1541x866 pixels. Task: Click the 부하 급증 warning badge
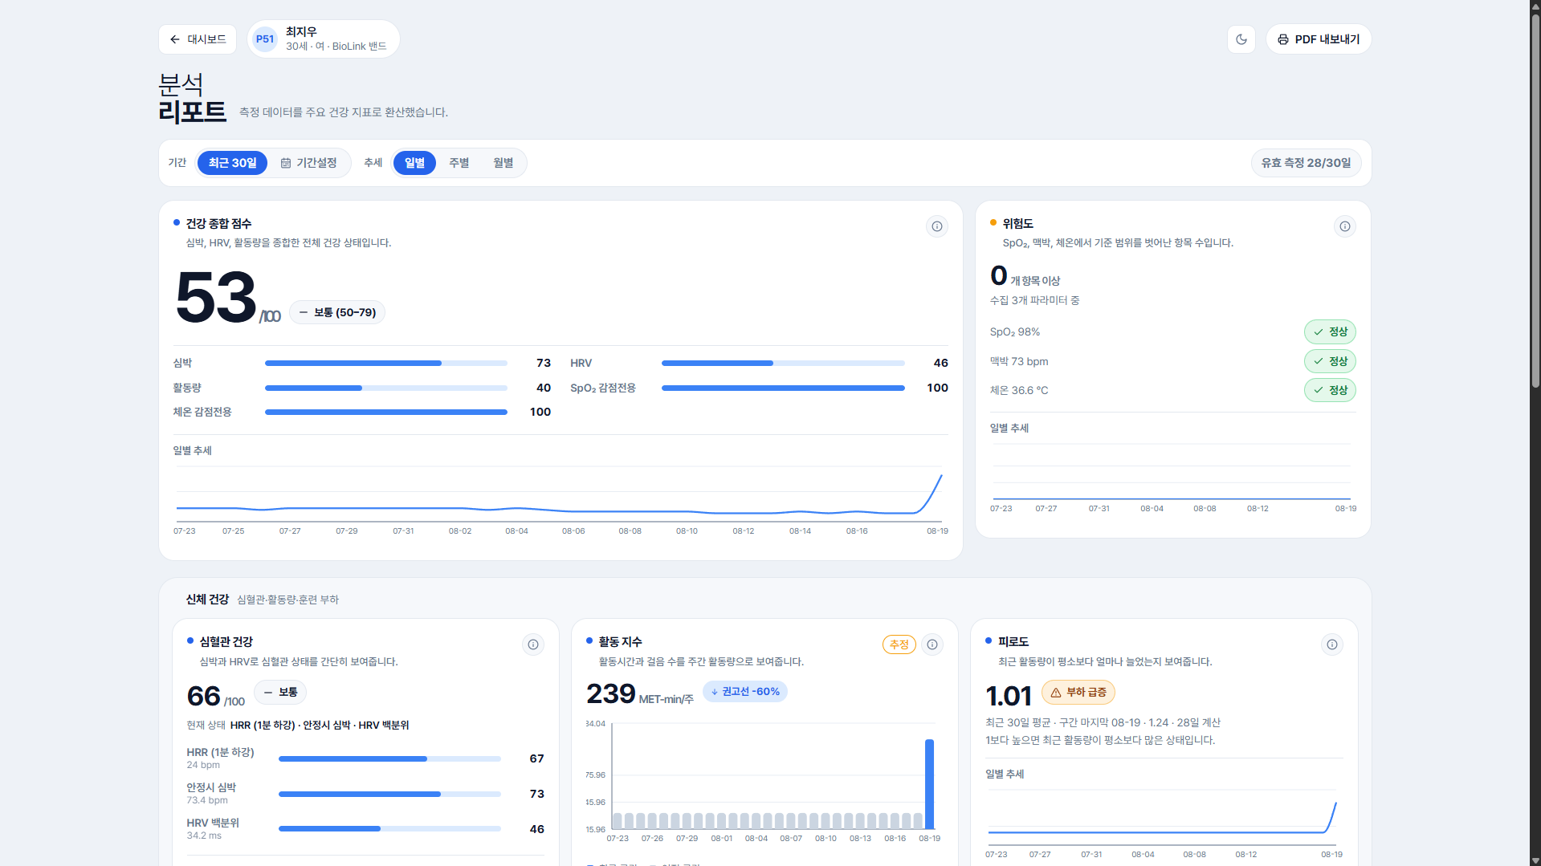click(x=1078, y=692)
